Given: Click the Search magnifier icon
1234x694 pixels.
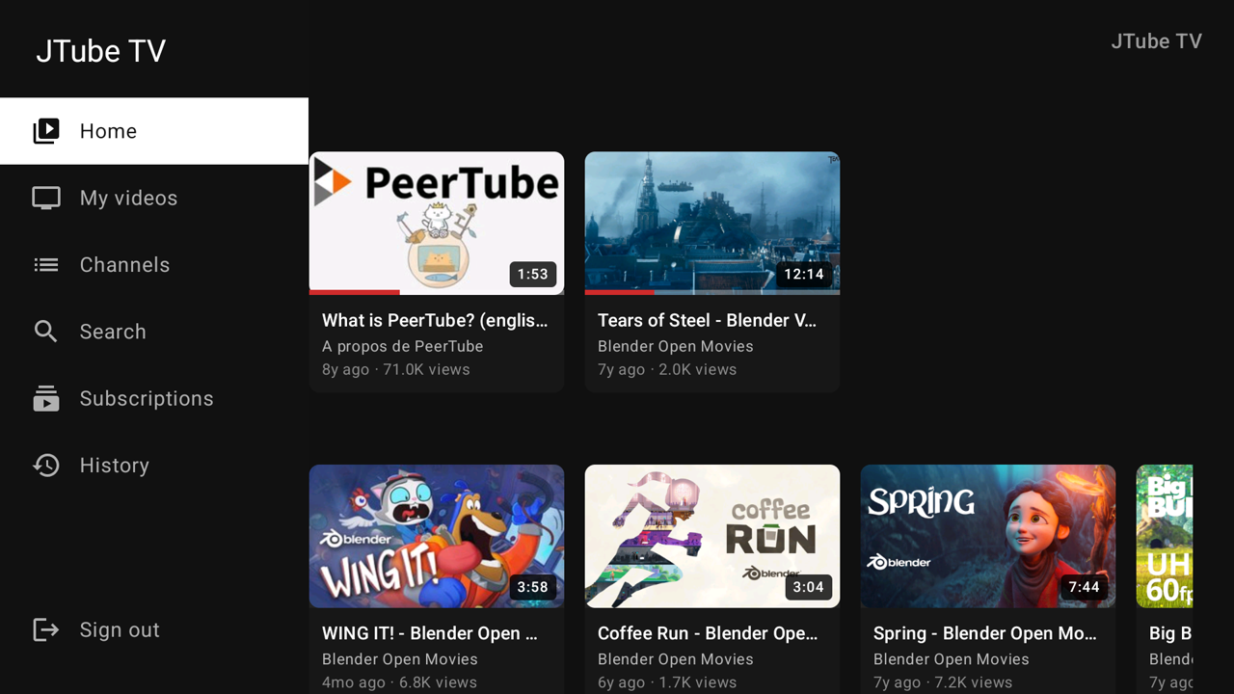Looking at the screenshot, I should [x=45, y=332].
